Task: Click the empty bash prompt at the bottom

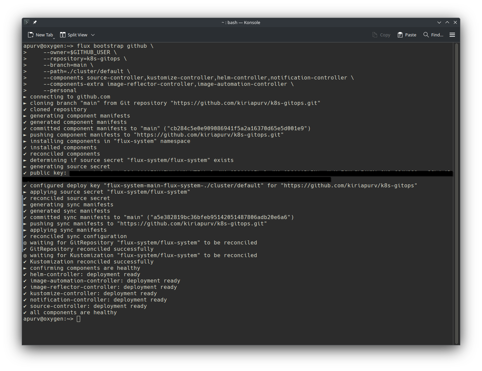Action: coord(78,319)
